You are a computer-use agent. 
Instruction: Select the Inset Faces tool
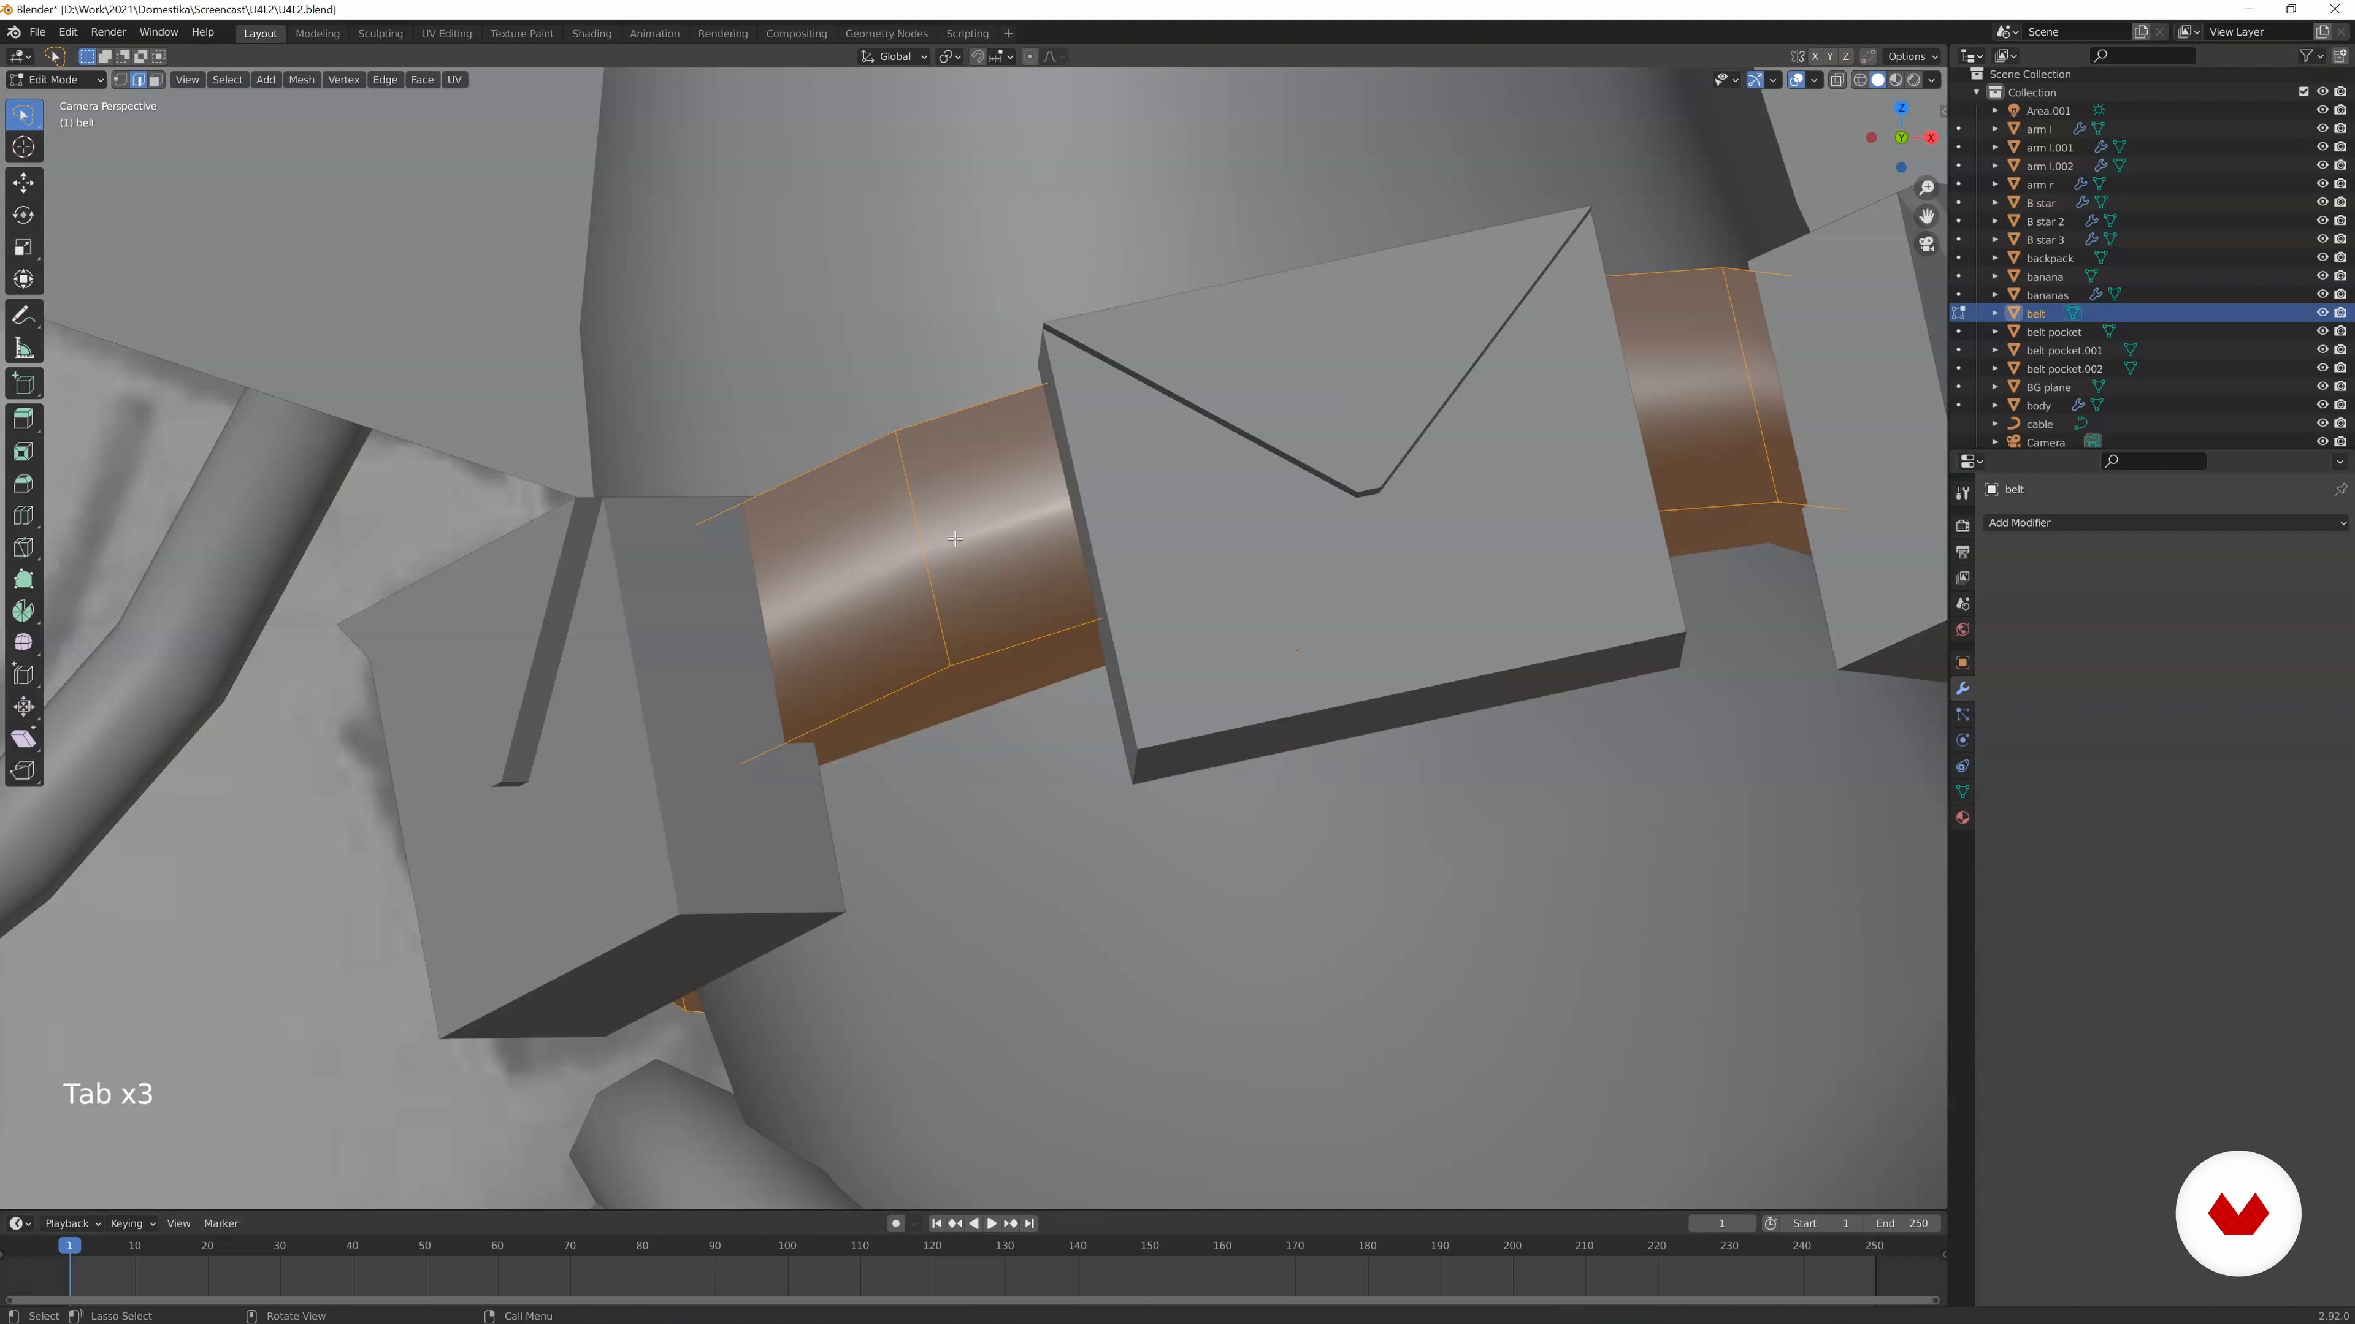23,451
